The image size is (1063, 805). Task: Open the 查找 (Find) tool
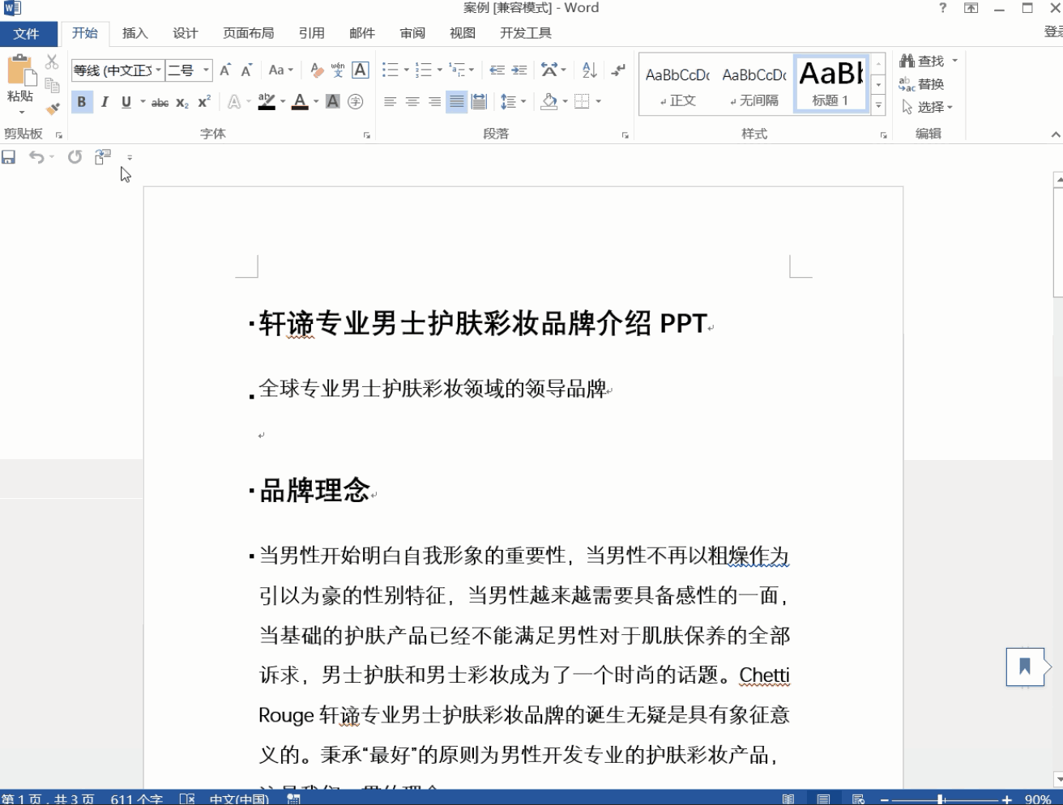click(924, 60)
